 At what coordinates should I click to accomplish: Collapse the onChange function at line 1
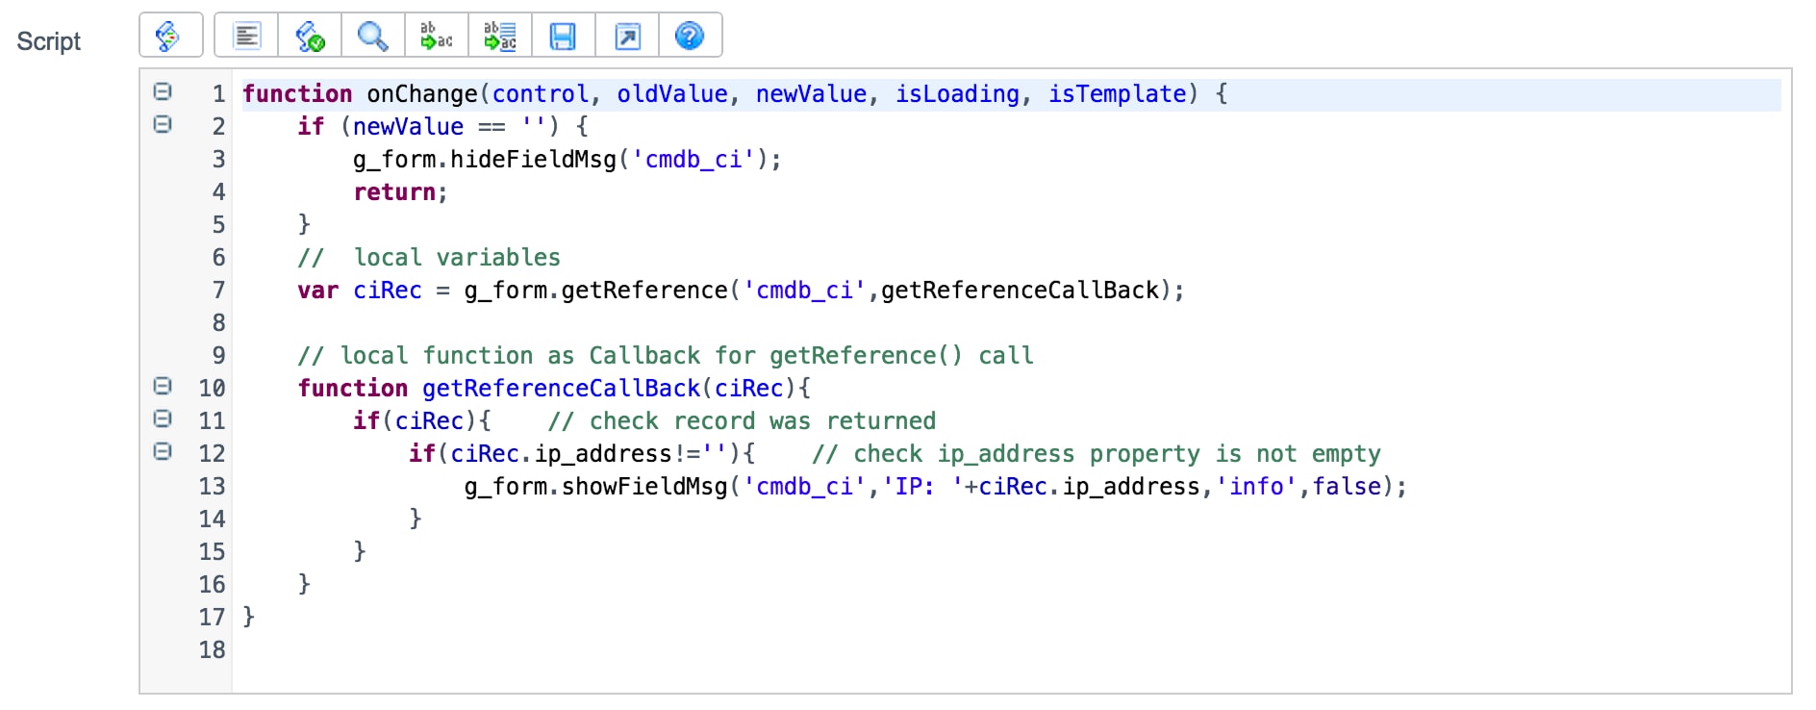click(x=163, y=91)
